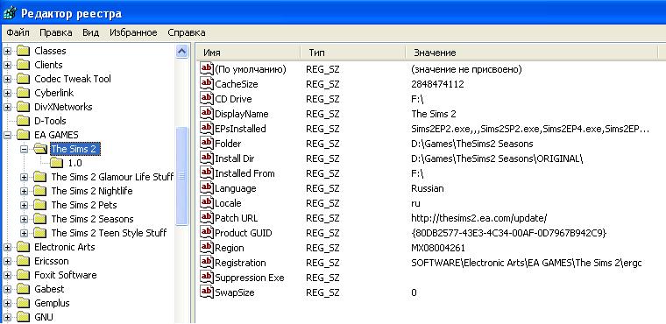Click the SwapSize string value icon

click(207, 292)
